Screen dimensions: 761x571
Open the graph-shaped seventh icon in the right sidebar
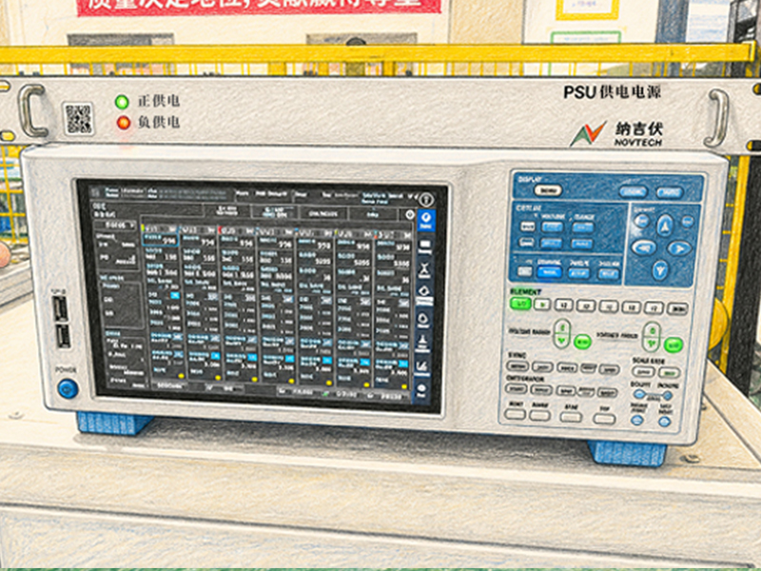pyautogui.click(x=422, y=367)
